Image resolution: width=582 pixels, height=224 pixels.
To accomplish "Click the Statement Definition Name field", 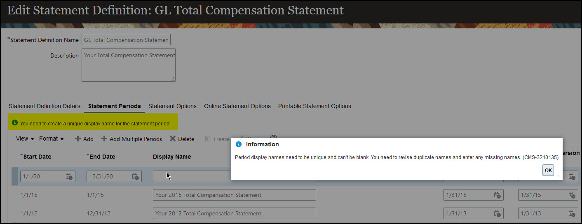I will click(x=126, y=40).
